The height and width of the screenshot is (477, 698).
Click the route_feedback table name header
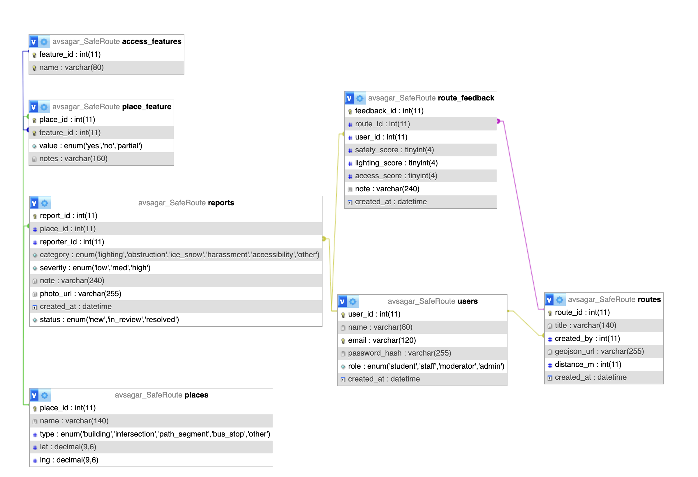tap(466, 98)
